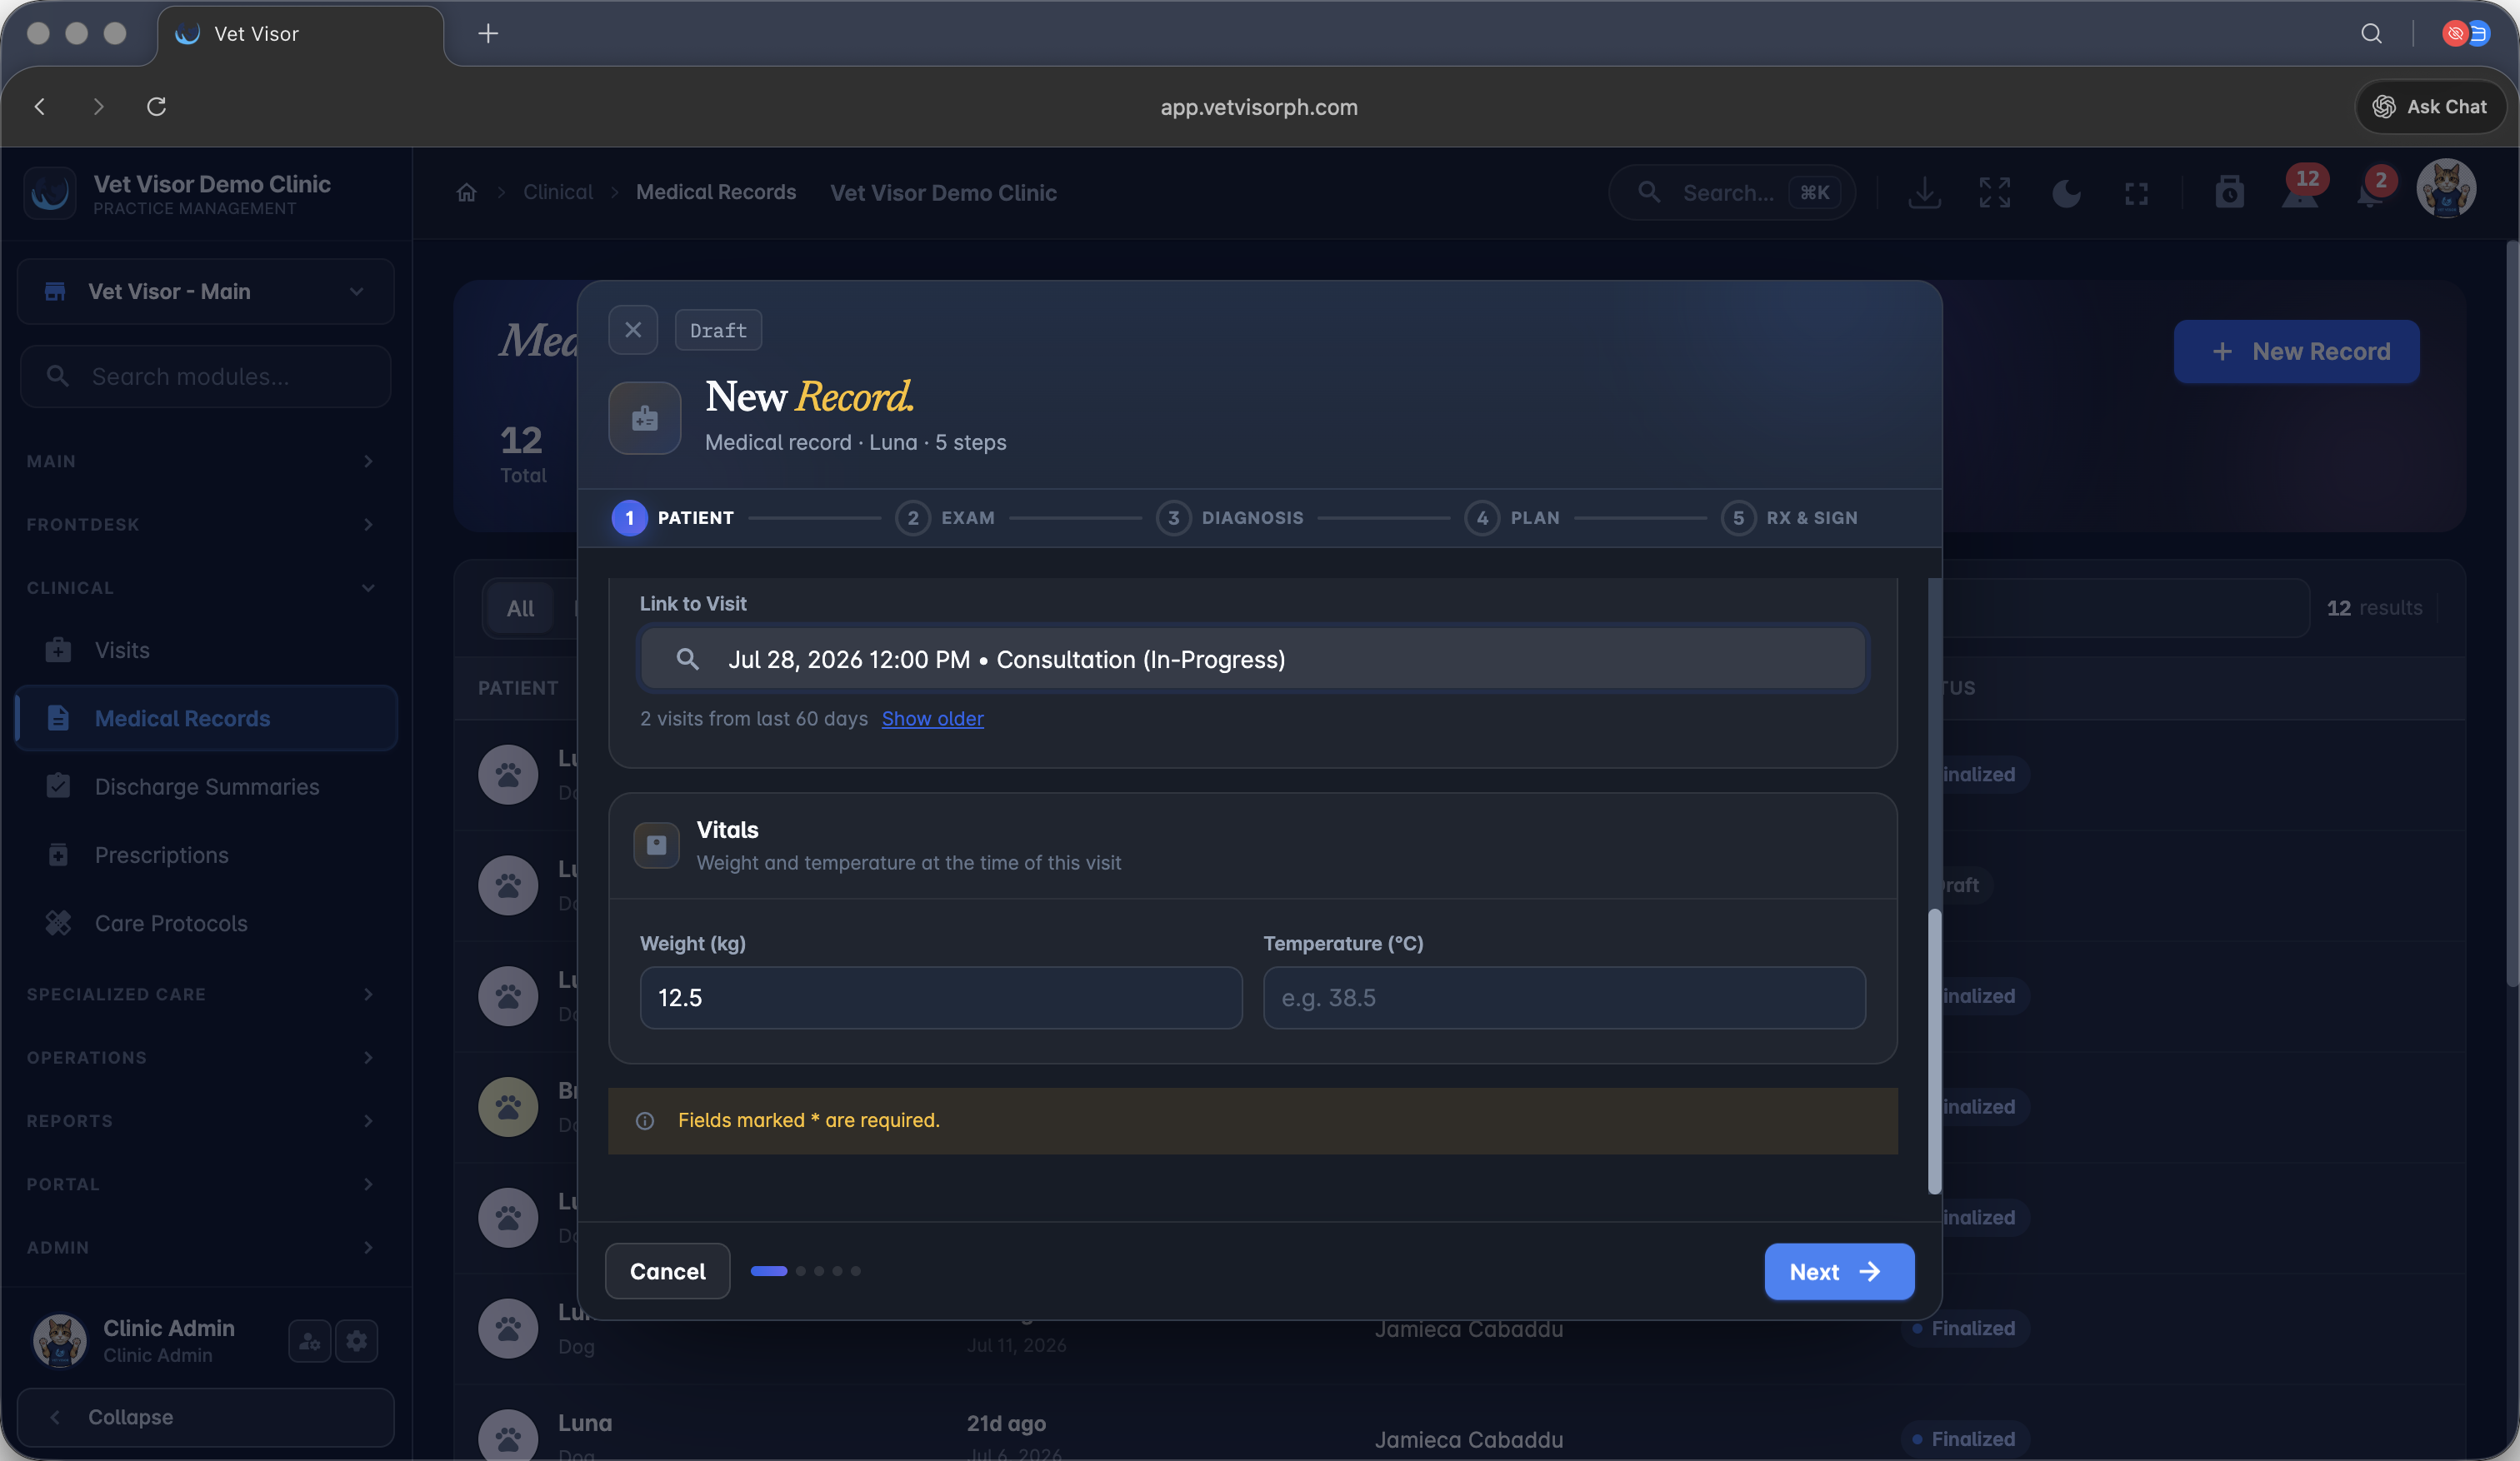Viewport: 2520px width, 1461px height.
Task: Go to step 3 DIAGNOSIS
Action: (1230, 517)
